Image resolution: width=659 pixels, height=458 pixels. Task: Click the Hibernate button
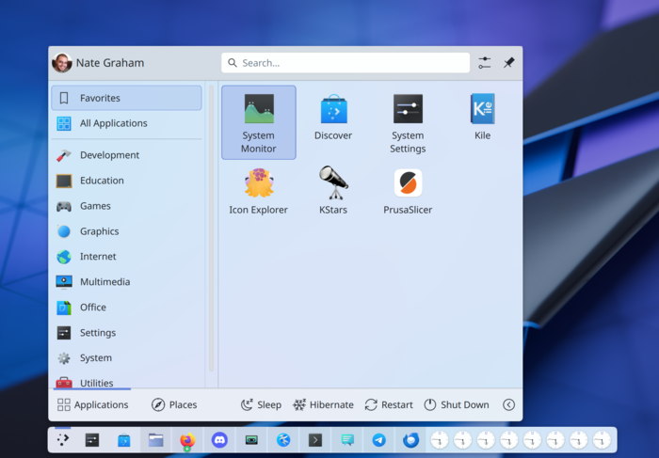click(x=323, y=404)
